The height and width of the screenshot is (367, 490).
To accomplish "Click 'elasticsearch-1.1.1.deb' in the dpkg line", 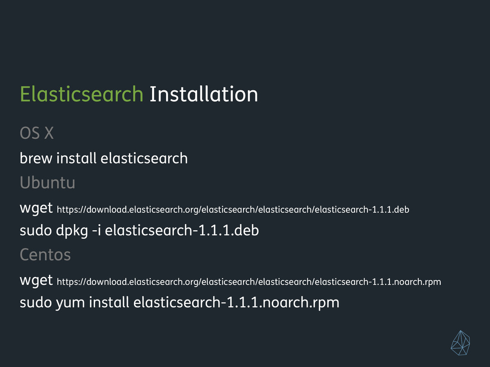I will [x=182, y=231].
